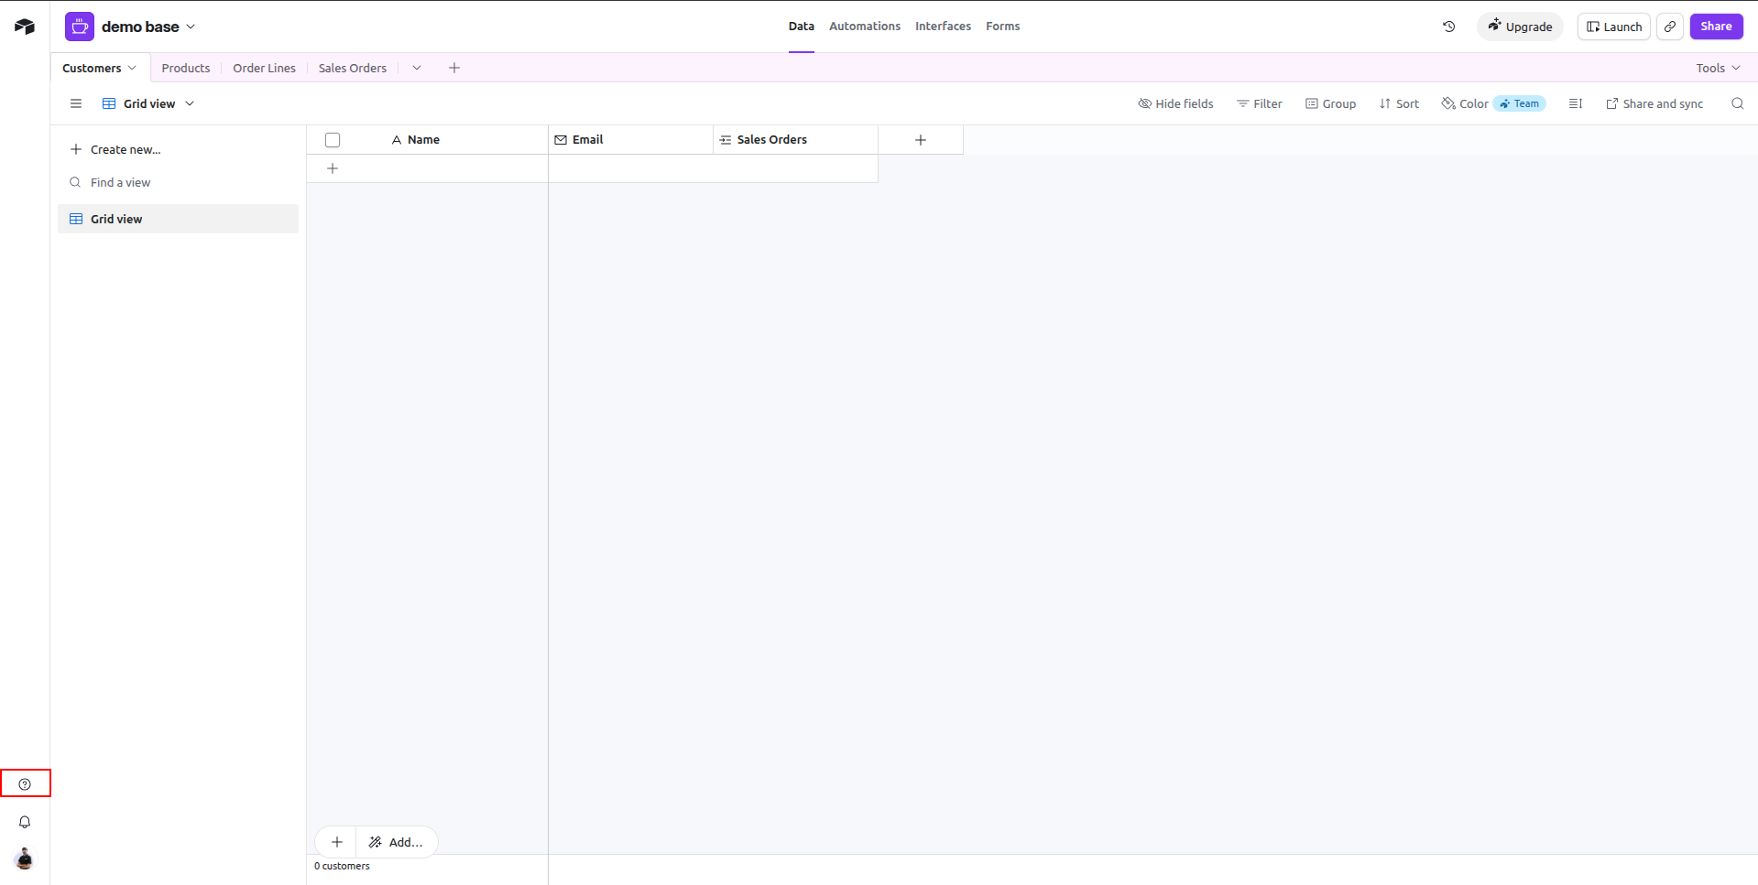Open base history clock icon

click(x=1449, y=27)
